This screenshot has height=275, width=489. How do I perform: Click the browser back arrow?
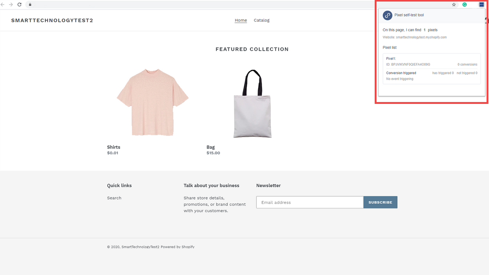[x=2, y=5]
